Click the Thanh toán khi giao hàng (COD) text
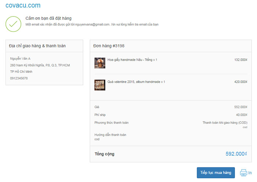257x182 pixels. [x=225, y=123]
